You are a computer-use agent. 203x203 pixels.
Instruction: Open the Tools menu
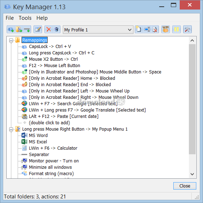[25, 18]
